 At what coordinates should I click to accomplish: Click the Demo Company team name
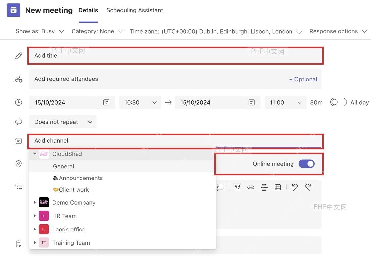74,203
